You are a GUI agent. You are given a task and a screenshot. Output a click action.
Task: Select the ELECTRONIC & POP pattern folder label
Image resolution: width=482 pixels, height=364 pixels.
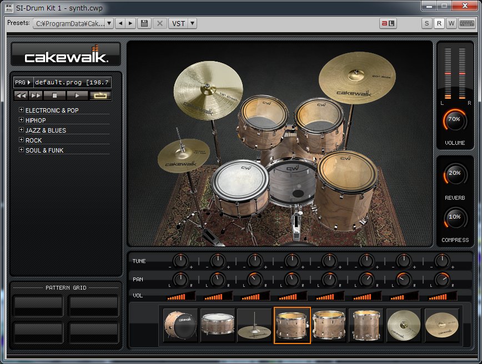tap(52, 110)
